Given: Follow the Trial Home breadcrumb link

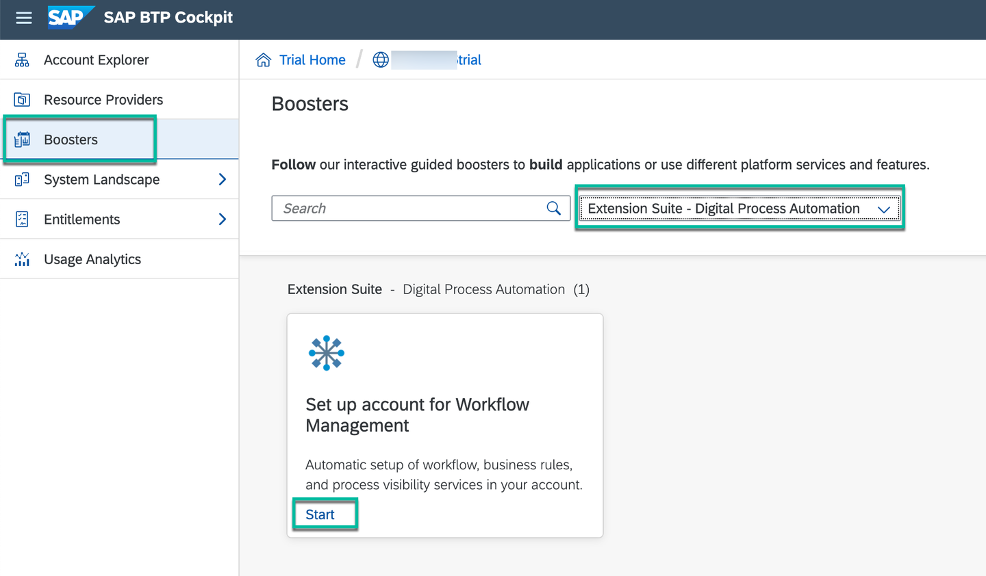Looking at the screenshot, I should (x=312, y=60).
